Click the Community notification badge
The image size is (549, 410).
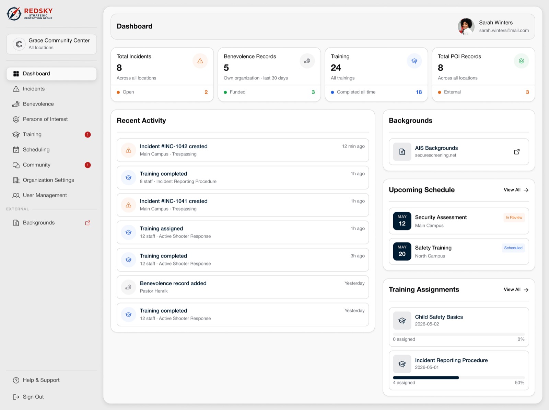(88, 165)
